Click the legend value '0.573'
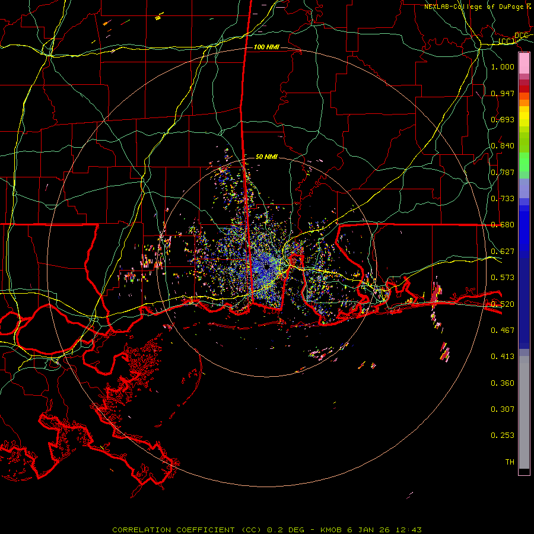 point(503,278)
